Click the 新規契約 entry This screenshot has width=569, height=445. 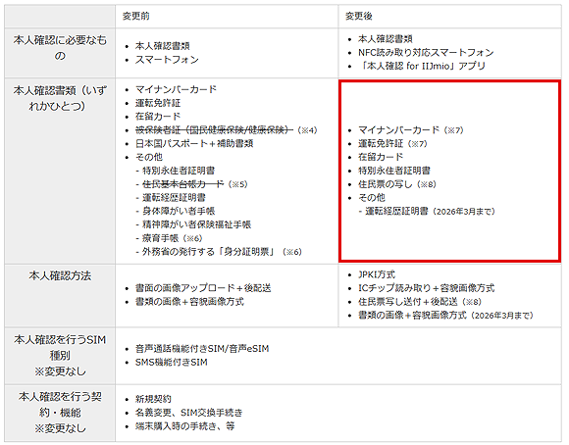pyautogui.click(x=153, y=399)
